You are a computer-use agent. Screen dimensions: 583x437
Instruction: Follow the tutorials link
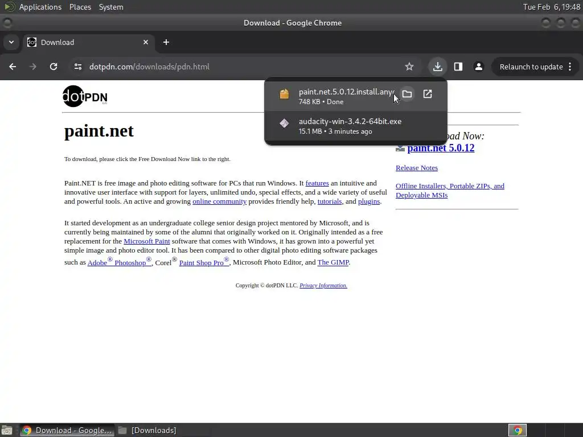coord(330,201)
